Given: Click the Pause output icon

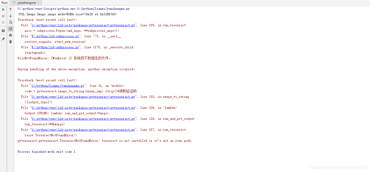Looking at the screenshot, I should (x=3, y=22).
